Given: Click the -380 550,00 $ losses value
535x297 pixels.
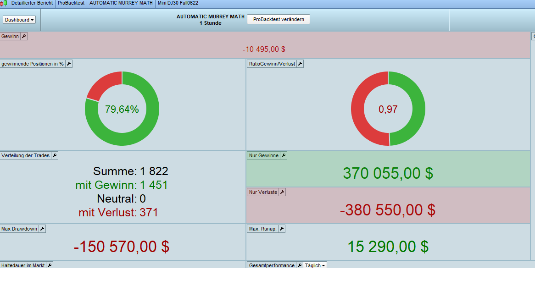Looking at the screenshot, I should click(388, 210).
